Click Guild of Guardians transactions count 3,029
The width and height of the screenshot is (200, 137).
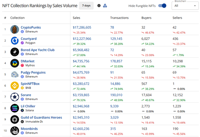click(x=114, y=117)
